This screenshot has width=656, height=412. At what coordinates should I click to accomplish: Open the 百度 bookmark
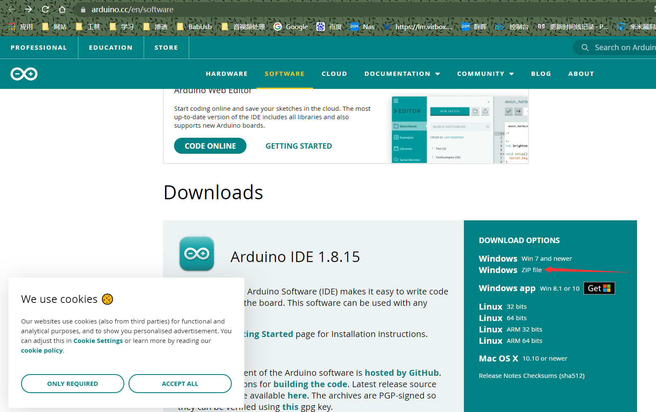[329, 27]
